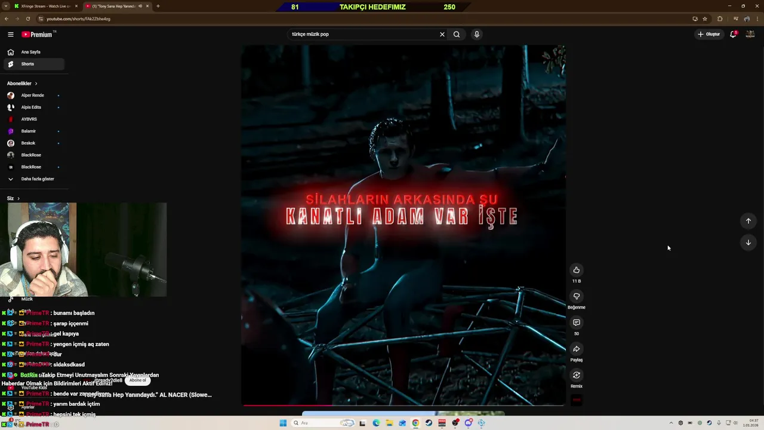
Task: Click the sound thumbnail below Remix
Action: tap(577, 400)
